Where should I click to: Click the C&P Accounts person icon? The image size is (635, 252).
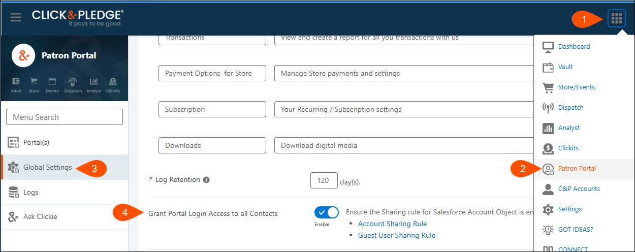click(548, 189)
